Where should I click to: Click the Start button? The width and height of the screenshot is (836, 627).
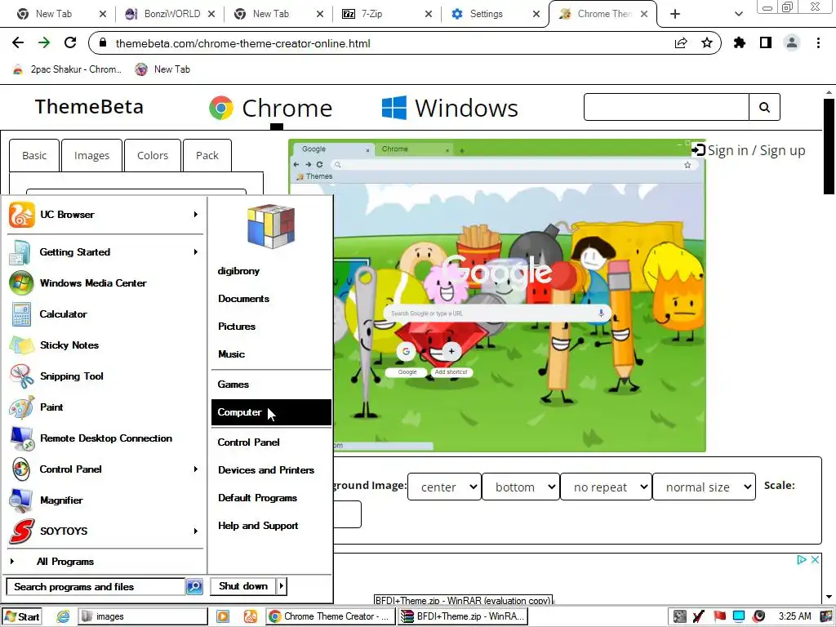point(22,616)
